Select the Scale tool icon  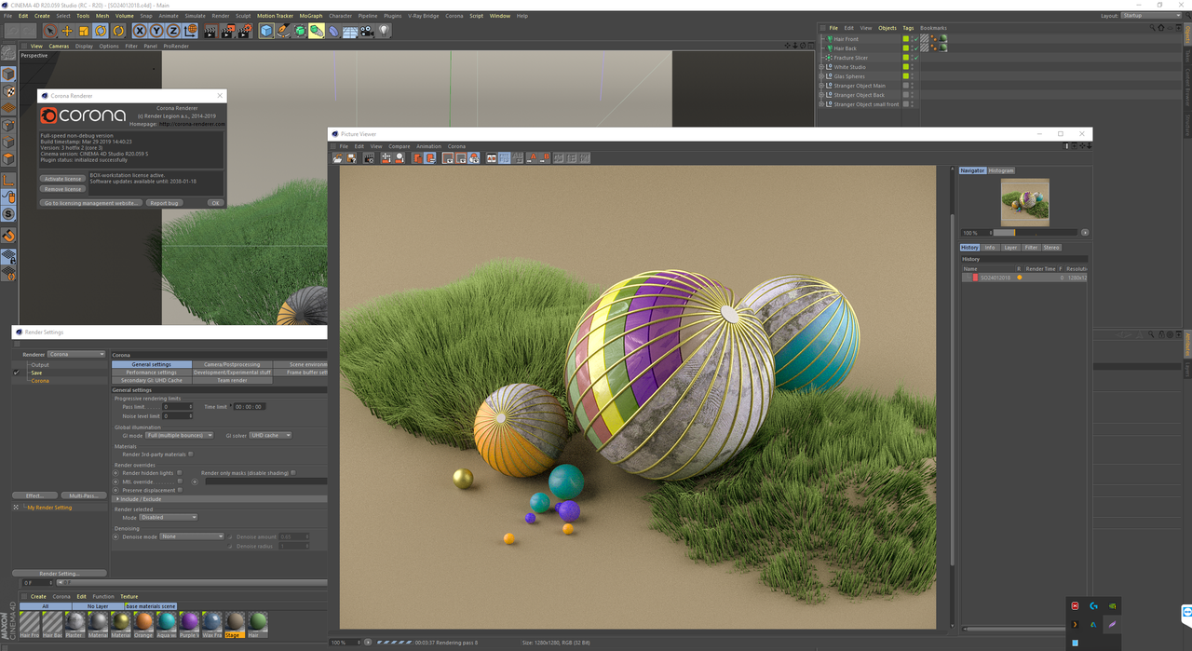tap(84, 32)
